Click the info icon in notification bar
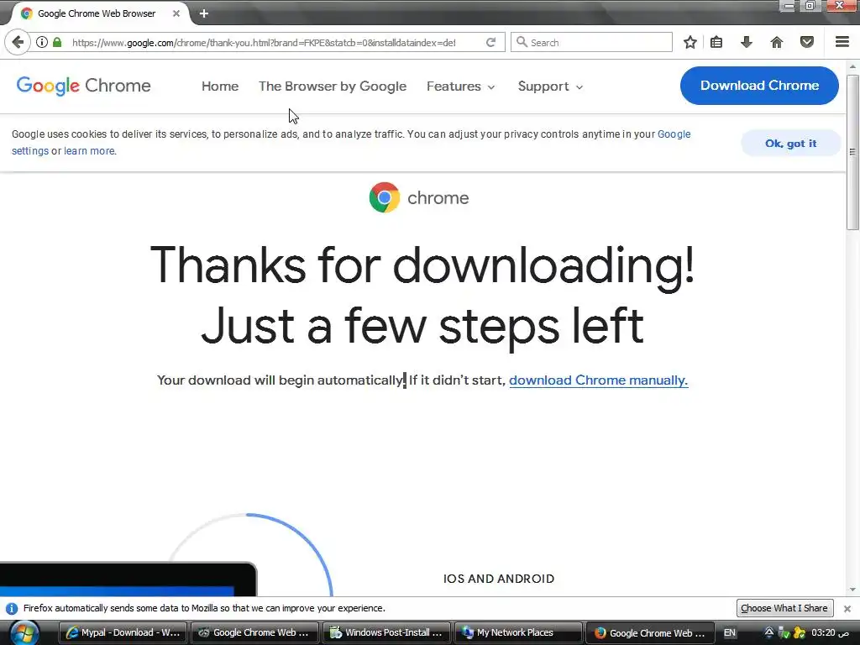860x645 pixels. click(x=12, y=609)
